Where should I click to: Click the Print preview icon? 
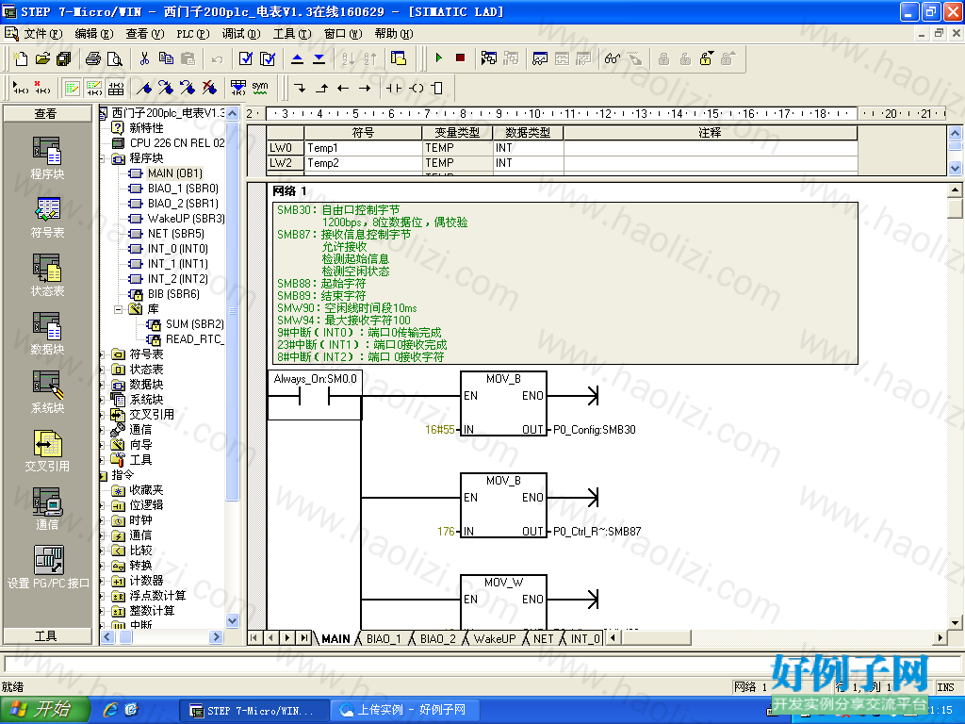(114, 58)
